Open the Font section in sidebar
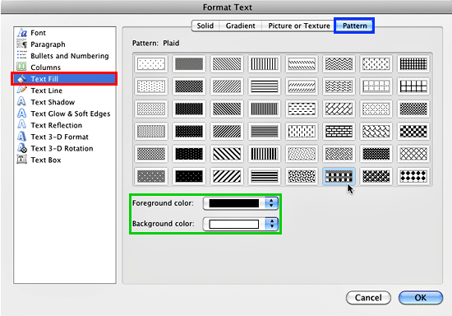 point(65,33)
